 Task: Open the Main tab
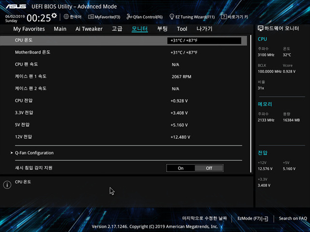tap(60, 29)
